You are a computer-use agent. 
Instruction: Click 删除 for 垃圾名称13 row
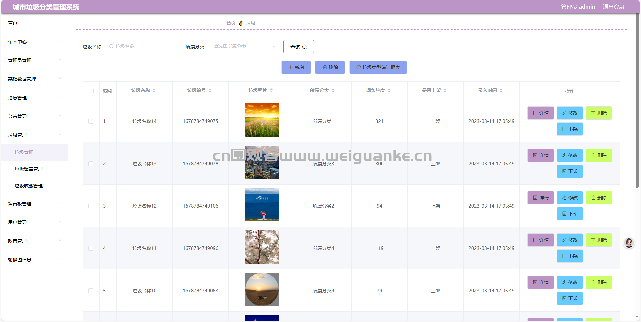[599, 155]
